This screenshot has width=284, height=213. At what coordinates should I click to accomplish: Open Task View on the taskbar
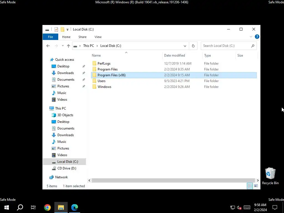point(33,207)
